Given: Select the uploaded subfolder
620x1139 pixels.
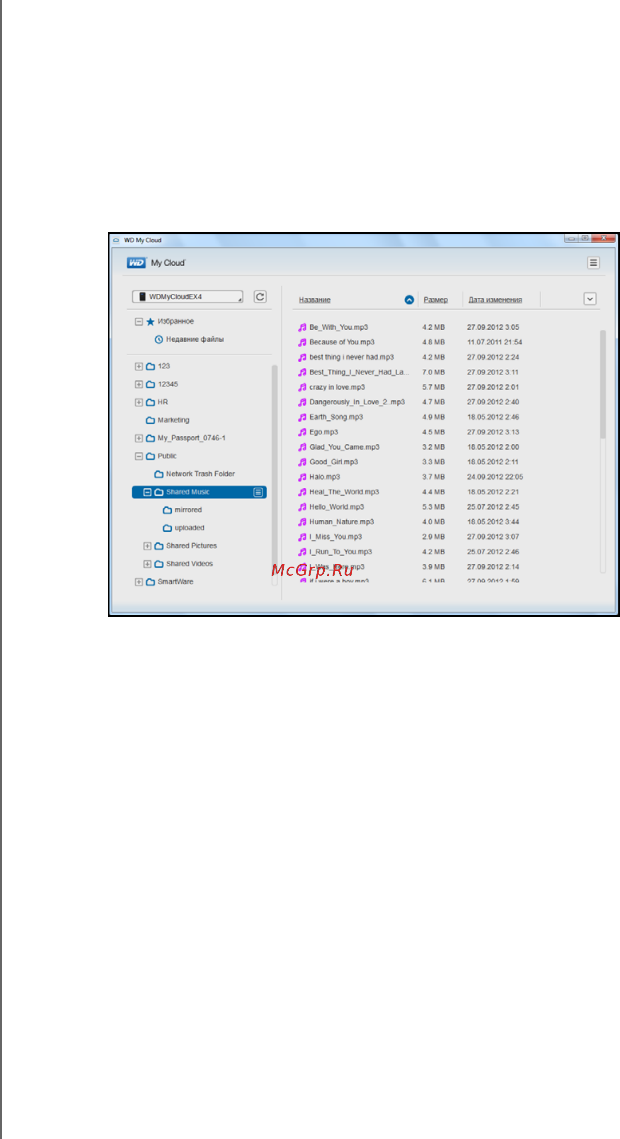Looking at the screenshot, I should (x=189, y=528).
